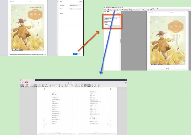Image resolution: width=191 pixels, height=135 pixels.
Task: Click the scarecrow cover page in pdfFactory preview
Action: pyautogui.click(x=168, y=41)
